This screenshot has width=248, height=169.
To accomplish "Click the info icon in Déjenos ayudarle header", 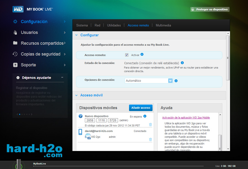I will pos(18,78).
